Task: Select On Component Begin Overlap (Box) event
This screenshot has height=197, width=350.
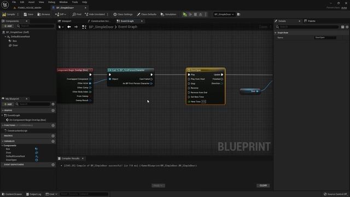Action: coord(28,120)
